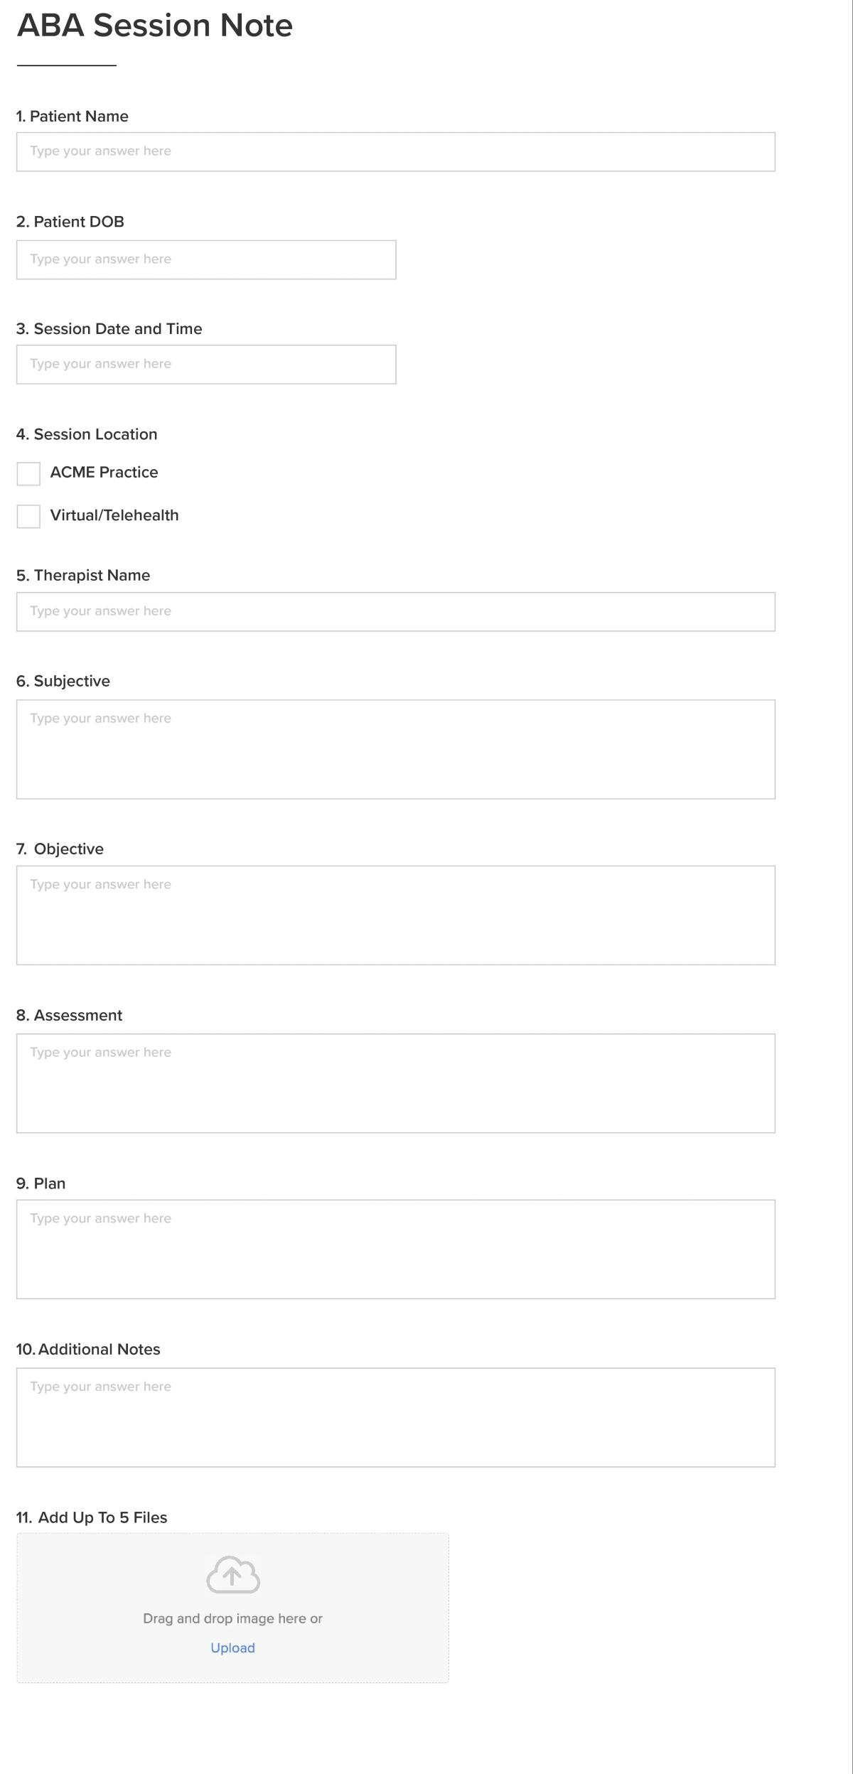Image resolution: width=853 pixels, height=1774 pixels.
Task: Focus the Subjective text area
Action: (395, 749)
